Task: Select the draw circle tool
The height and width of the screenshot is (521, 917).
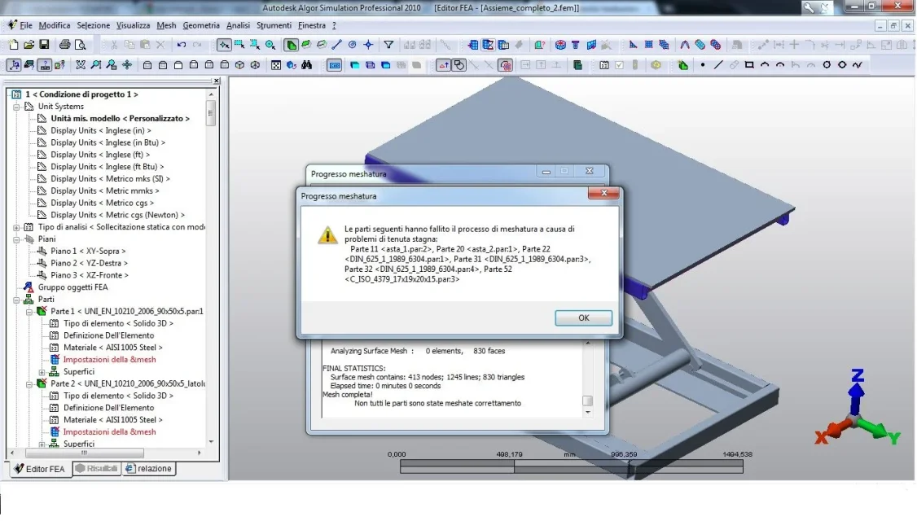Action: click(x=827, y=65)
